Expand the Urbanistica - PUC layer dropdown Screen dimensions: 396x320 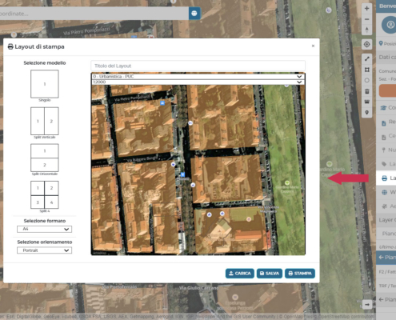(x=198, y=77)
